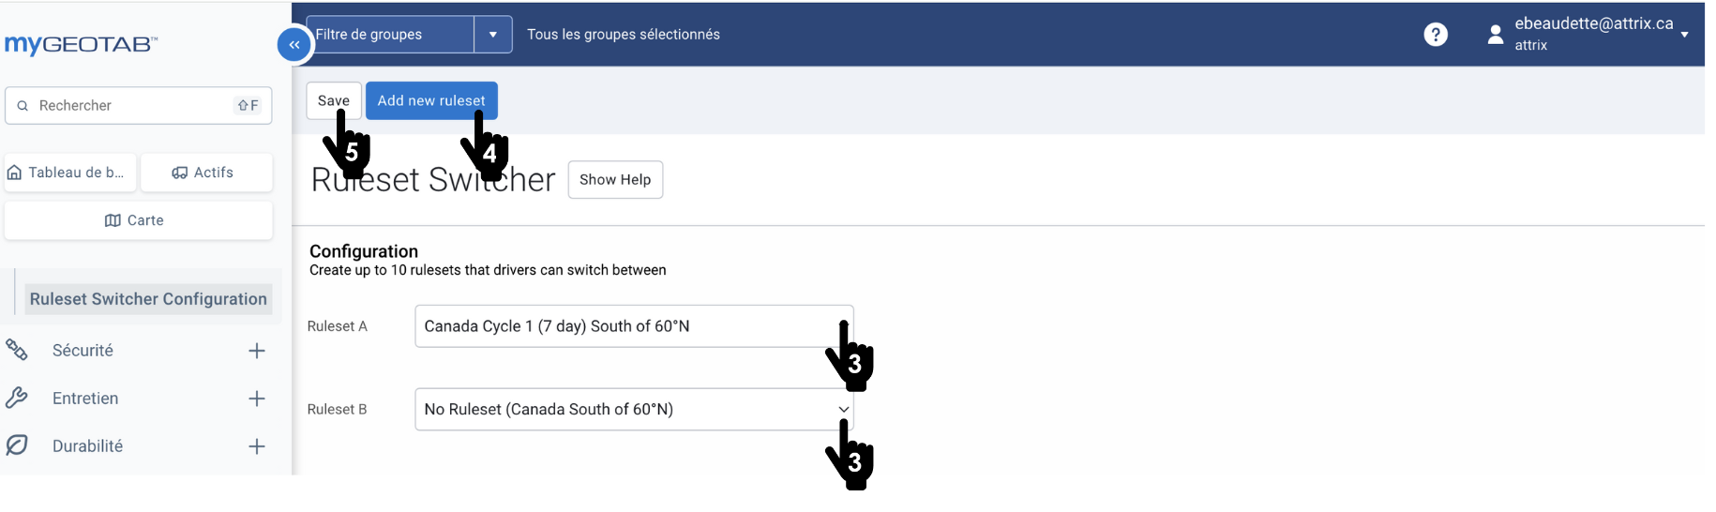The image size is (1716, 512).
Task: Click the Durabilité leaf icon
Action: 17,445
